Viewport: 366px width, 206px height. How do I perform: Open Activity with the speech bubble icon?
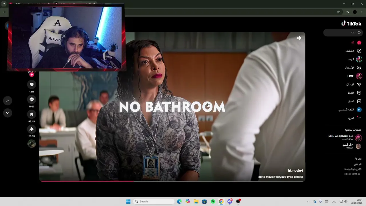[359, 93]
